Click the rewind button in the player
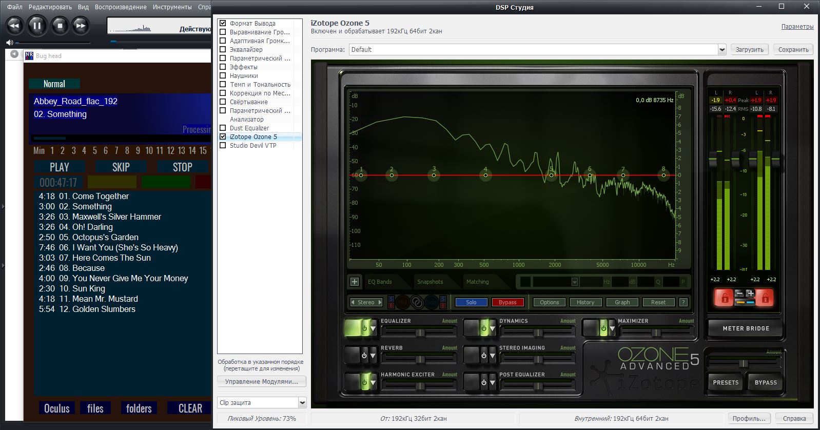Screen dimensions: 820x430 point(14,26)
